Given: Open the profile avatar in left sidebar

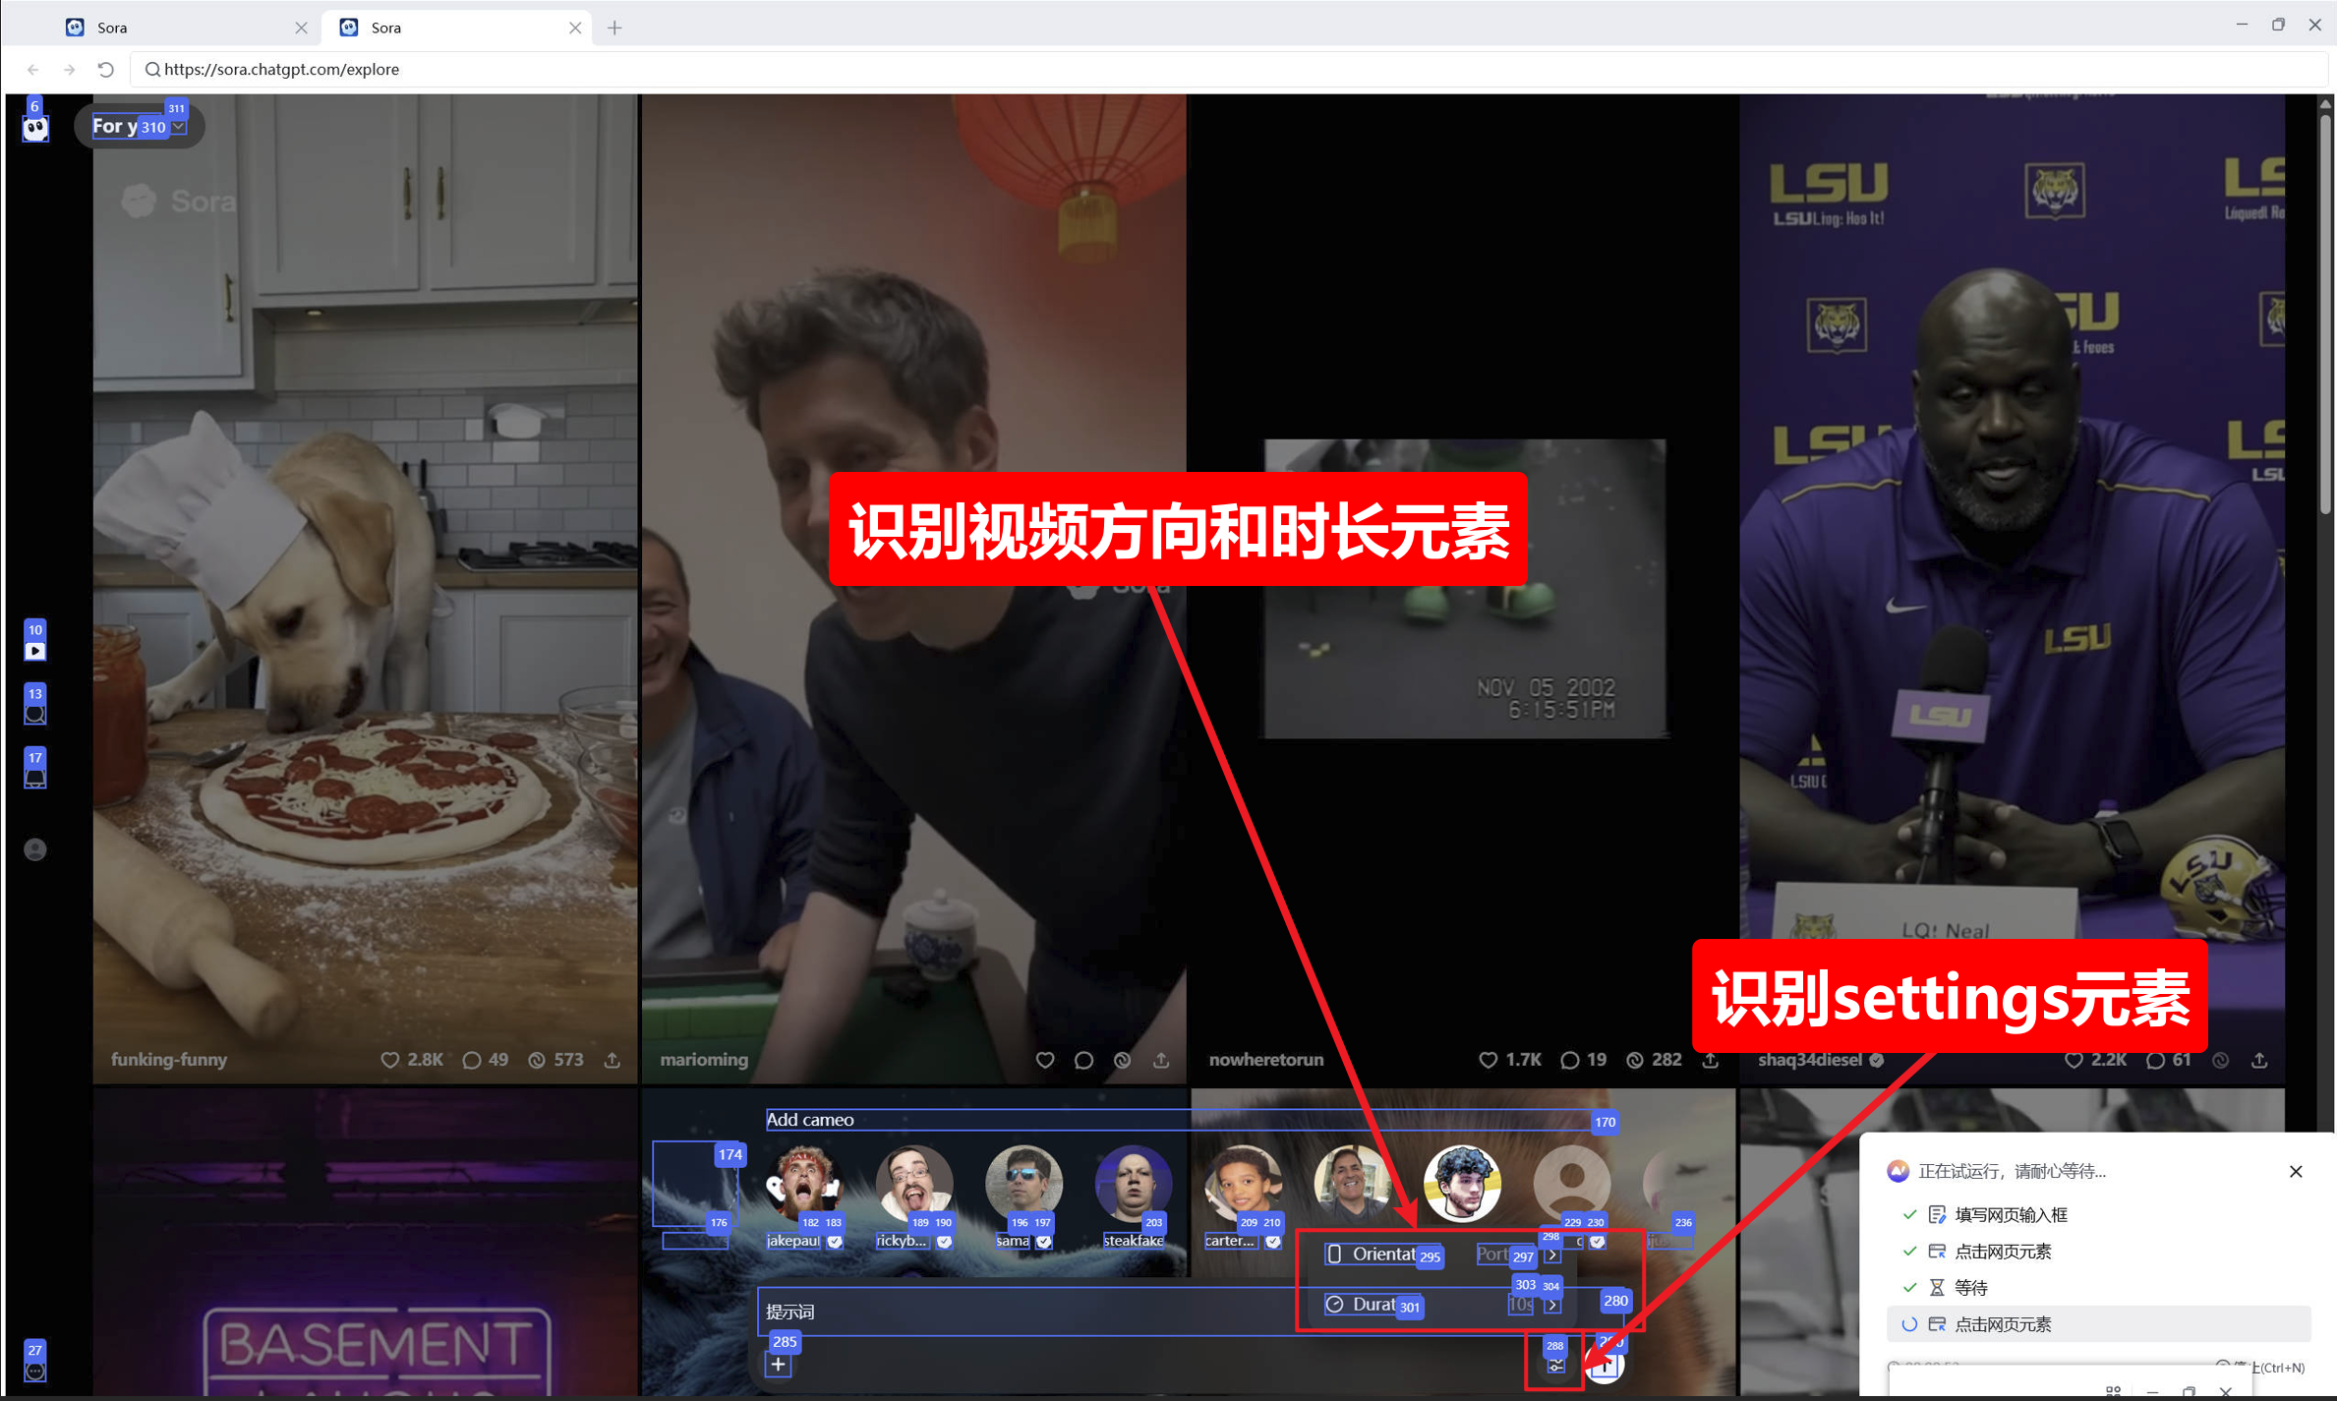Looking at the screenshot, I should (35, 849).
